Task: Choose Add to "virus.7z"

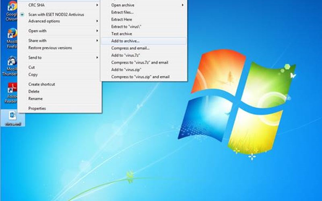Action: point(144,55)
